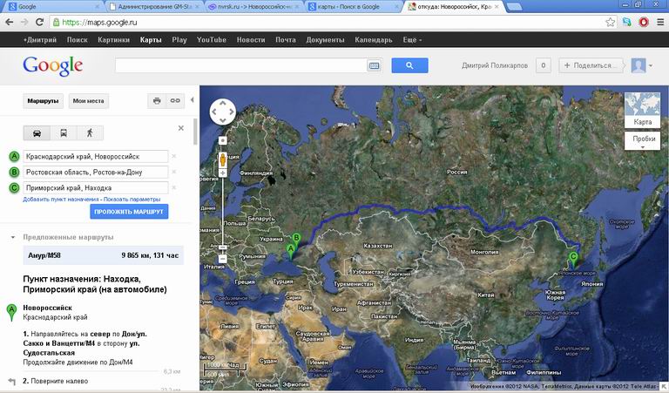The height and width of the screenshot is (393, 669).
Task: Jump to max zoom at slider top
Action: 223,140
